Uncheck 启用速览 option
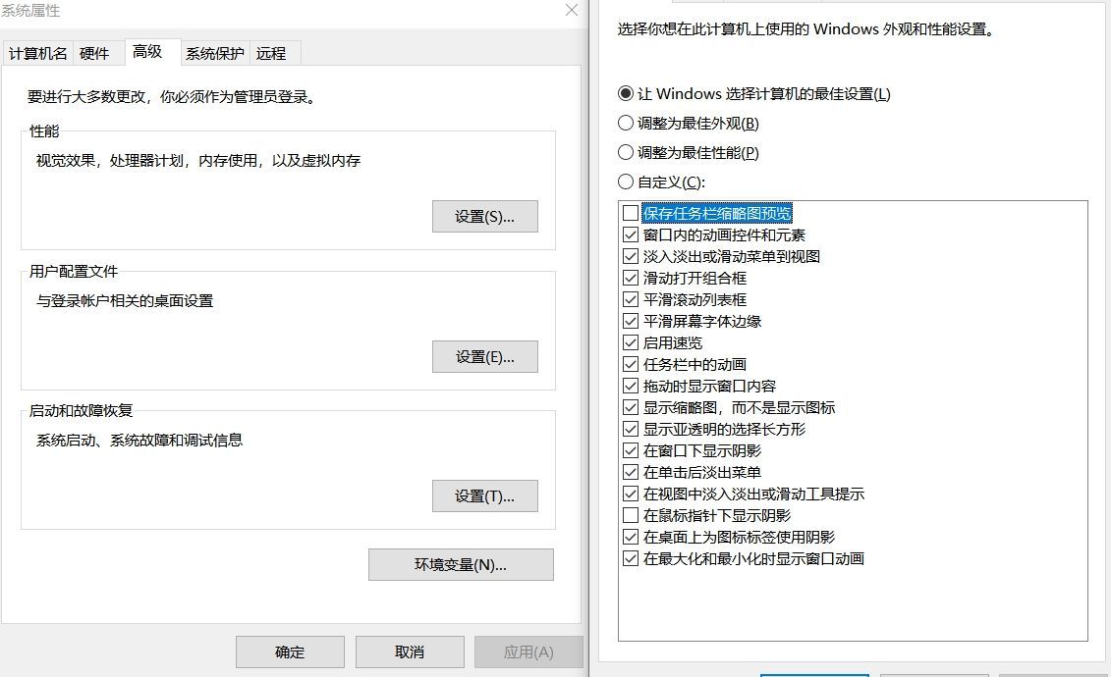The image size is (1111, 677). click(x=631, y=342)
